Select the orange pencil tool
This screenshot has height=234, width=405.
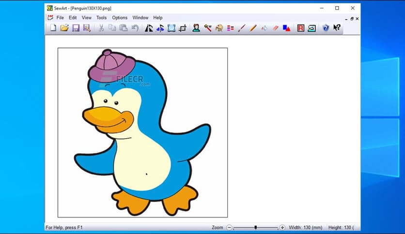pos(253,28)
